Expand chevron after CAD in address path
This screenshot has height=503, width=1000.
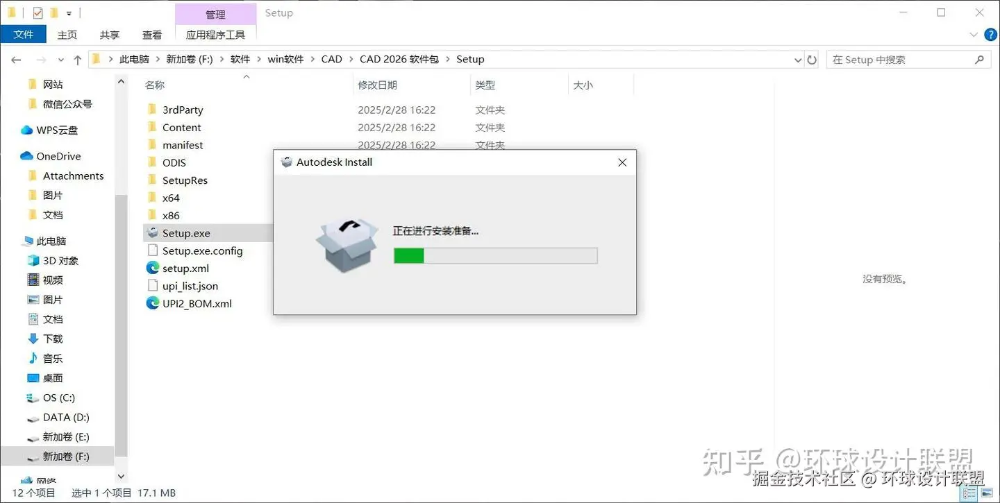pyautogui.click(x=351, y=60)
